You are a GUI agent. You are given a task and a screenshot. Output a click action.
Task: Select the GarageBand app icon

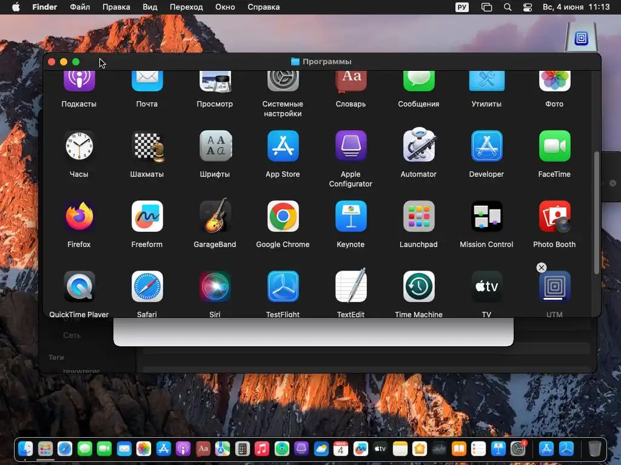pyautogui.click(x=215, y=216)
